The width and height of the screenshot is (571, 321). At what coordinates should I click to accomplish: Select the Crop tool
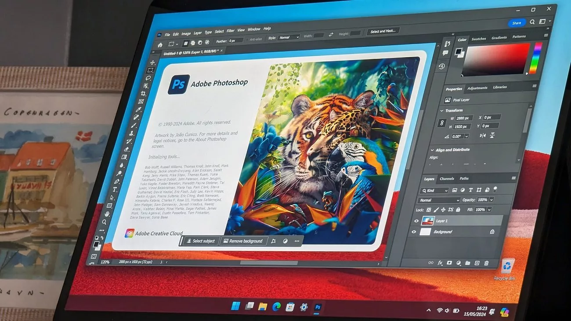[x=143, y=94]
